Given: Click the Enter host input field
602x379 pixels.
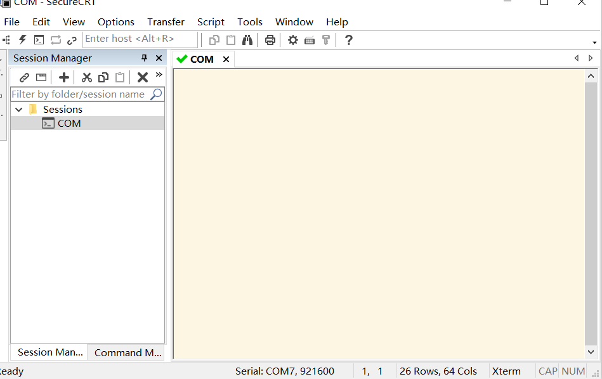Looking at the screenshot, I should point(140,39).
